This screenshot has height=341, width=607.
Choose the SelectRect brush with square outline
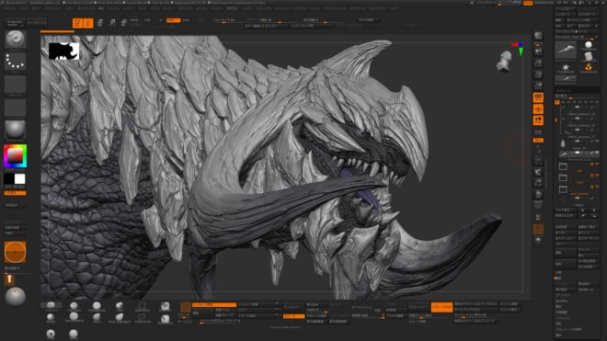click(142, 307)
